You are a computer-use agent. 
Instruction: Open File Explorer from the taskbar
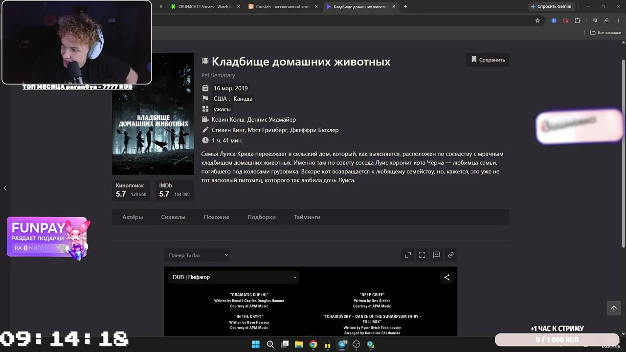pyautogui.click(x=299, y=344)
